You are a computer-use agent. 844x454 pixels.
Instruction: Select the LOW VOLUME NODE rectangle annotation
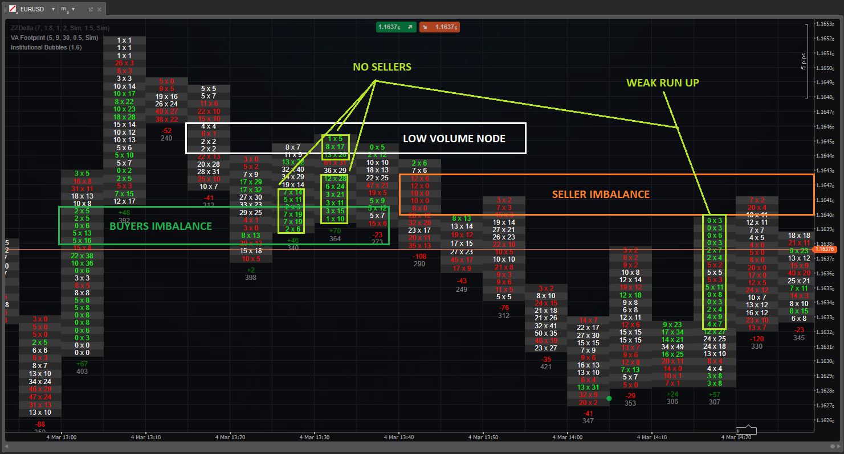coord(356,123)
